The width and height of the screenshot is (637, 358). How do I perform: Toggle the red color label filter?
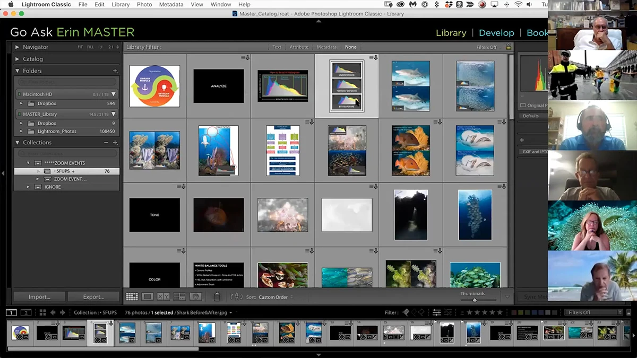click(x=514, y=312)
